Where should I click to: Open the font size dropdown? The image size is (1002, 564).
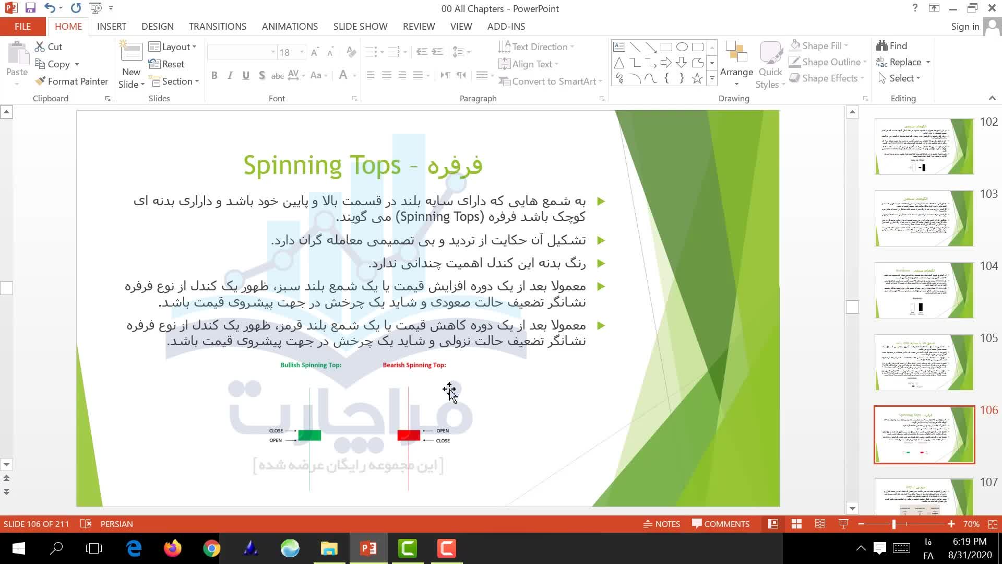click(x=302, y=52)
